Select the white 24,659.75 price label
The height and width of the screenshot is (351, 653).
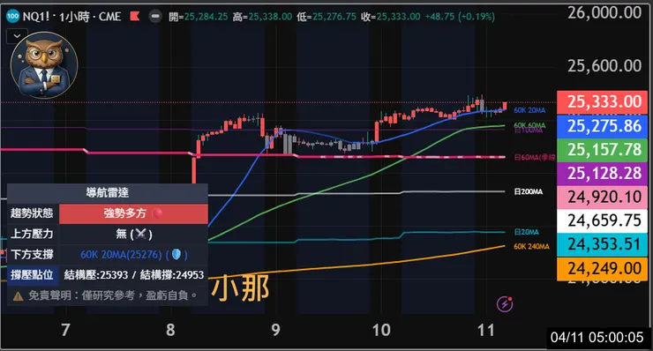pos(602,220)
